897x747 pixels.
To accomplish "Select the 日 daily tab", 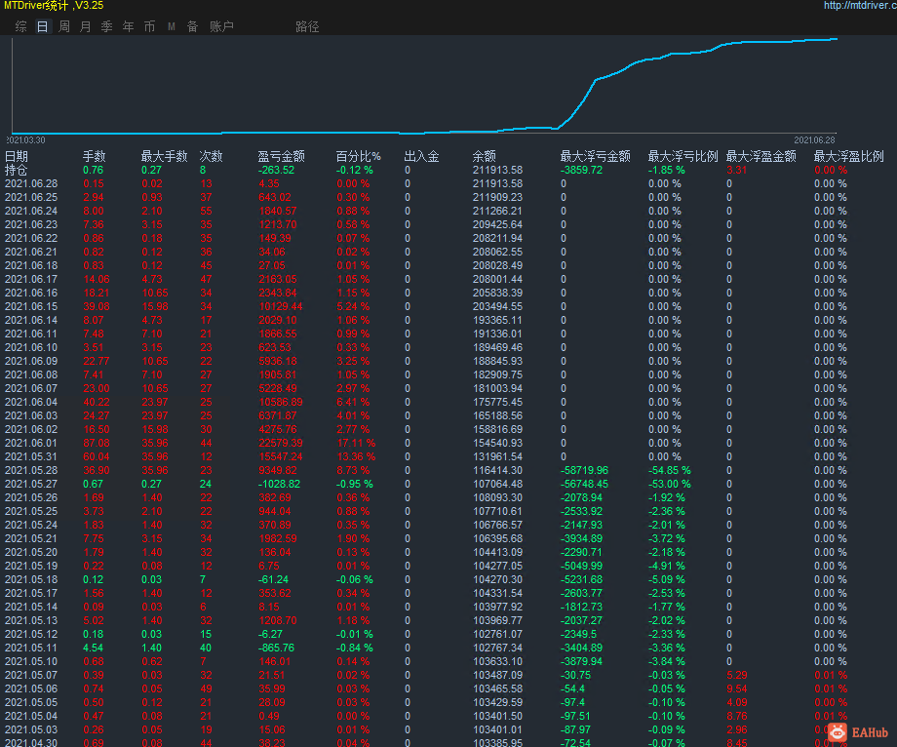I will pos(42,26).
